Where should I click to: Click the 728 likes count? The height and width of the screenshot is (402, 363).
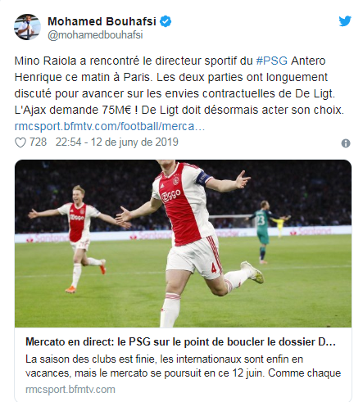(x=38, y=142)
